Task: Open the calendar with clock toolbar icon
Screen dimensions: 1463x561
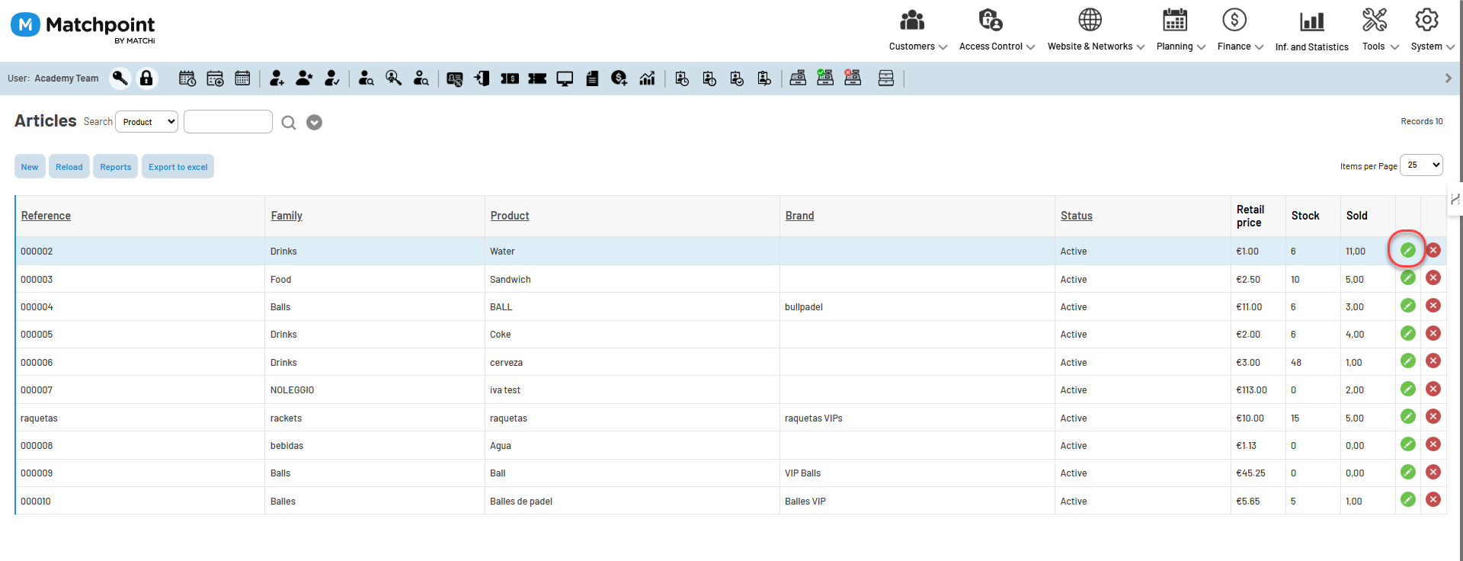Action: pos(187,78)
